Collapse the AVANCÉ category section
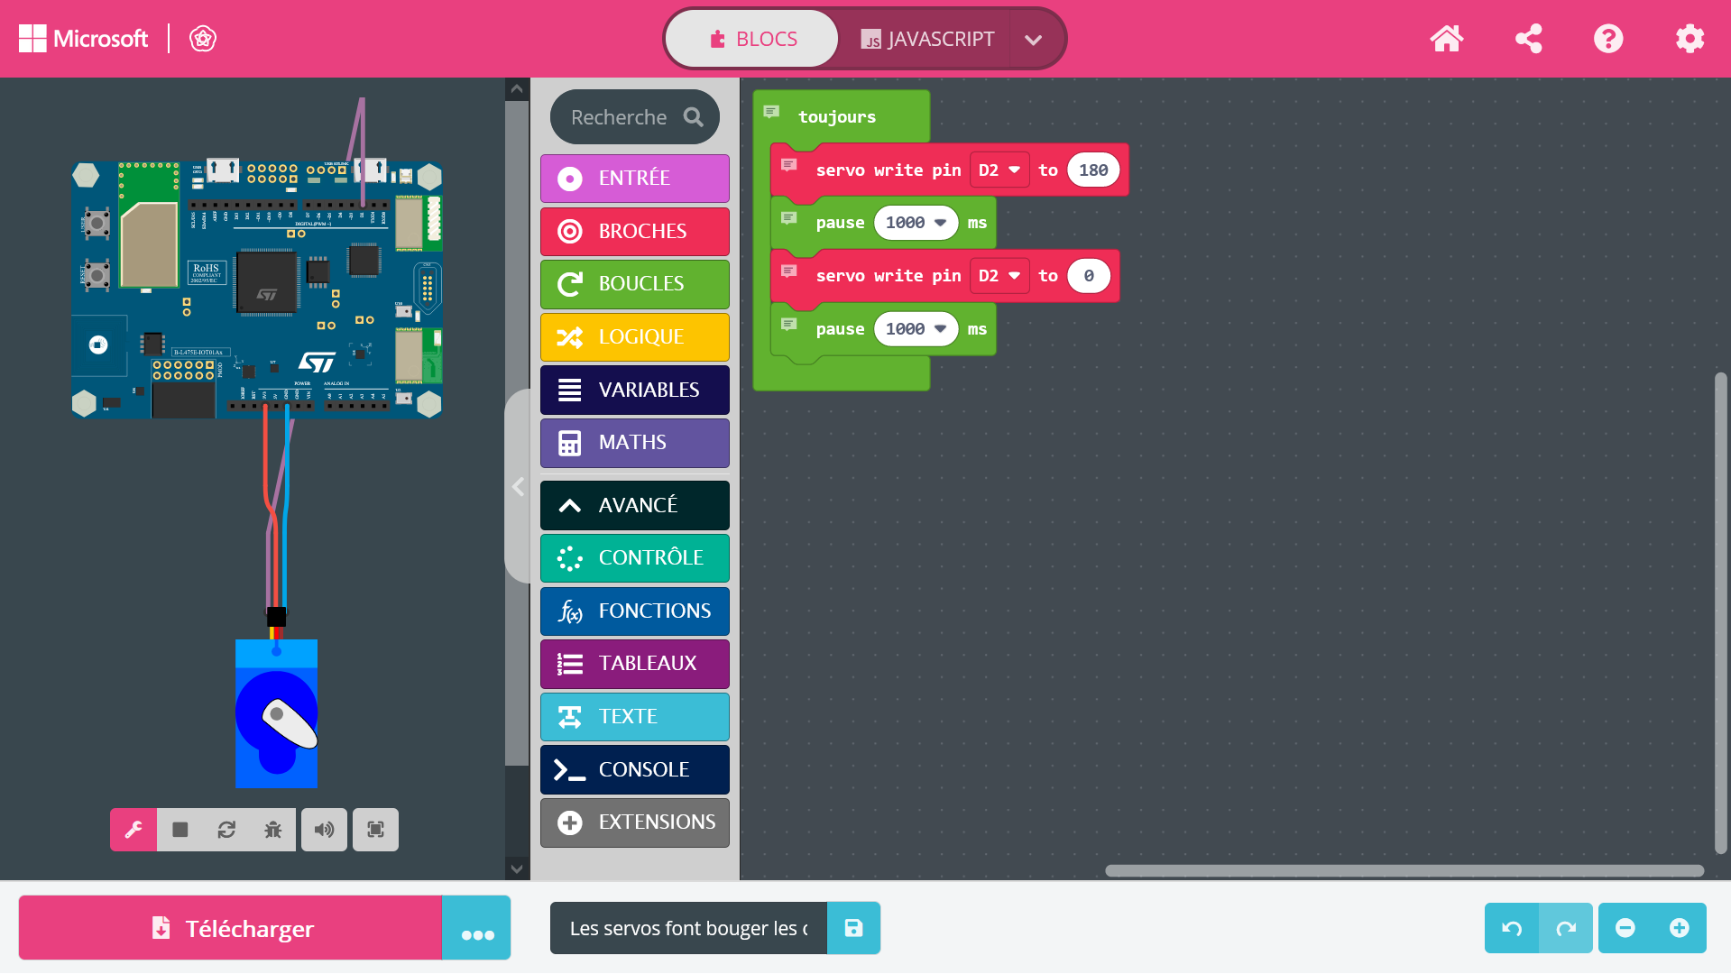The image size is (1731, 974). pos(634,505)
